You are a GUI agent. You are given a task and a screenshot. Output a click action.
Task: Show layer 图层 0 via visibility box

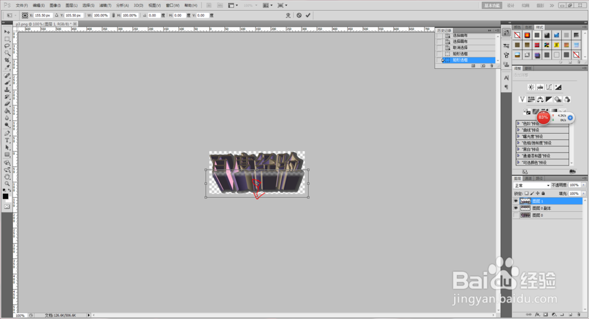(x=516, y=215)
